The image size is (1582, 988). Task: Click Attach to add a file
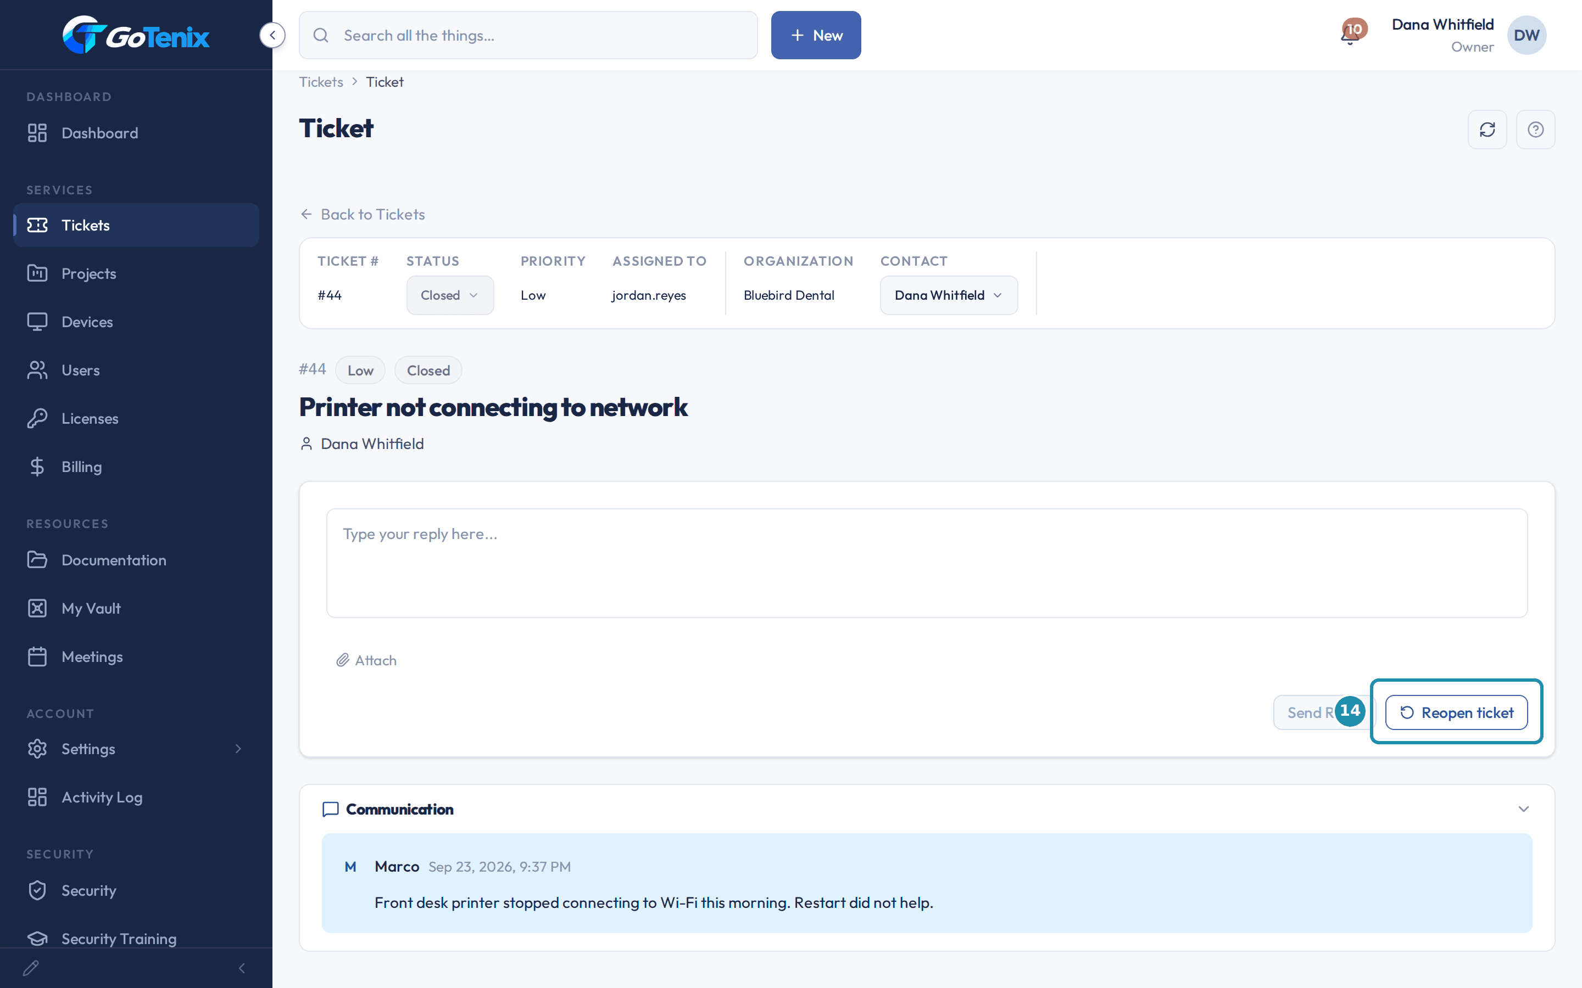366,660
